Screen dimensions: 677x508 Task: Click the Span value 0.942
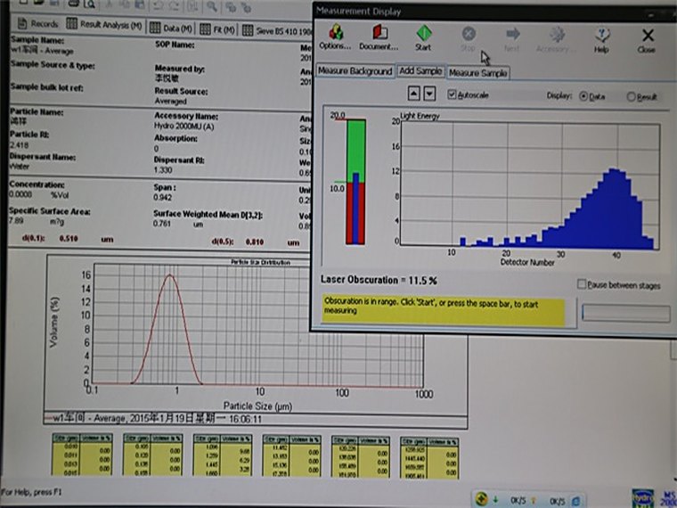pos(162,198)
